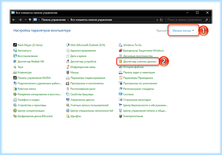Image resolution: width=222 pixels, height=155 pixels.
Task: Open the Дата и время icon
Action: click(68, 56)
